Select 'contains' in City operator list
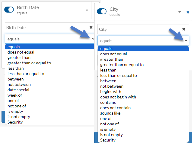This screenshot has width=192, height=143. pyautogui.click(x=108, y=102)
